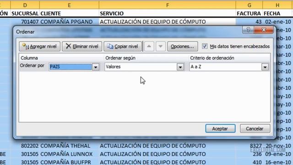Confirm sort with Aceptar

tap(220, 128)
